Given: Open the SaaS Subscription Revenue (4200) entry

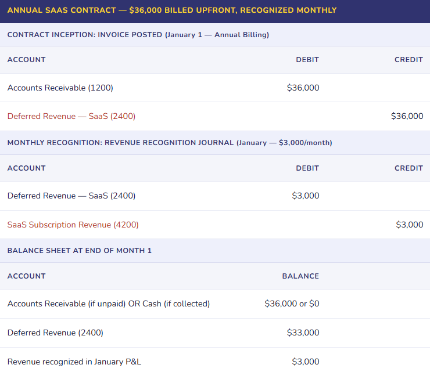Looking at the screenshot, I should click(73, 225).
